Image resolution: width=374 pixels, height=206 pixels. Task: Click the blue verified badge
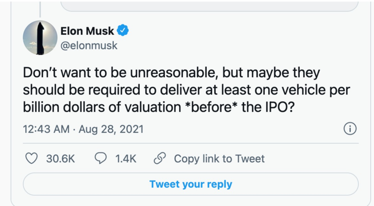click(123, 30)
